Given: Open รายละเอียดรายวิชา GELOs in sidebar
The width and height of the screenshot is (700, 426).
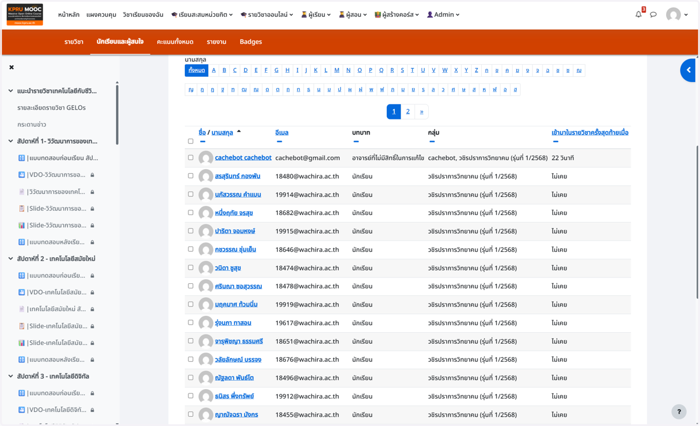Looking at the screenshot, I should click(51, 108).
